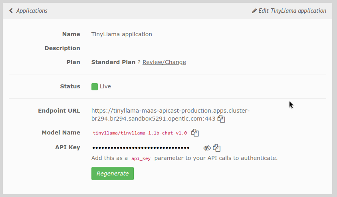This screenshot has width=337, height=197.
Task: Click the Endpoint URL text
Action: 170,115
